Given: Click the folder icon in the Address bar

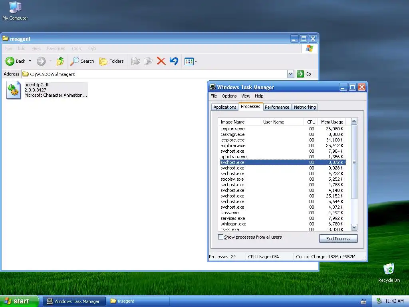Looking at the screenshot, I should 25,74.
